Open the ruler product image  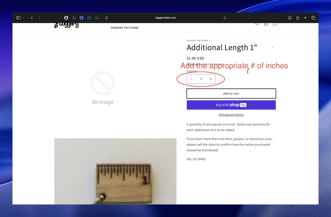pyautogui.click(x=115, y=171)
